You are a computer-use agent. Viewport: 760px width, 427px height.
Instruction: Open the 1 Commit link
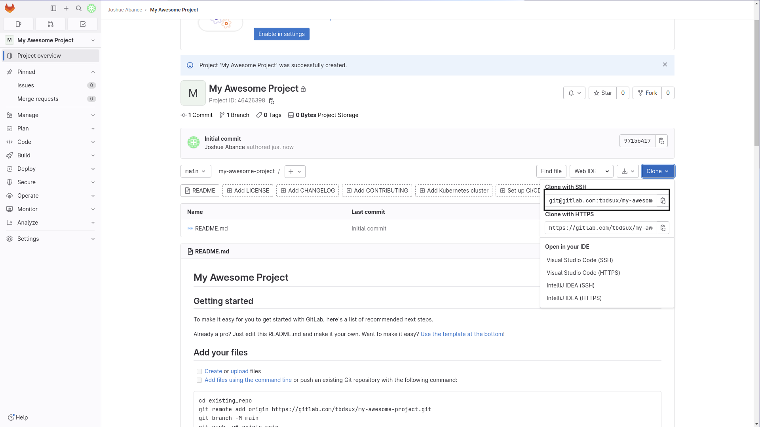click(x=197, y=115)
